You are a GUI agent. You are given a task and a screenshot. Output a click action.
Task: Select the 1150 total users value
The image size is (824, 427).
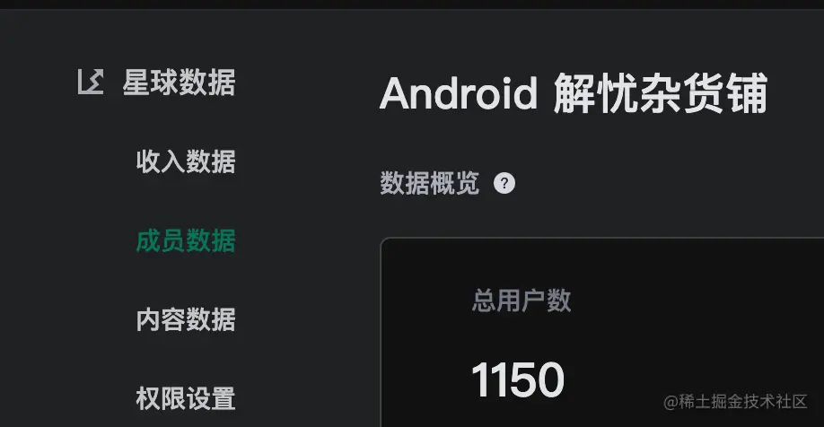coord(518,379)
